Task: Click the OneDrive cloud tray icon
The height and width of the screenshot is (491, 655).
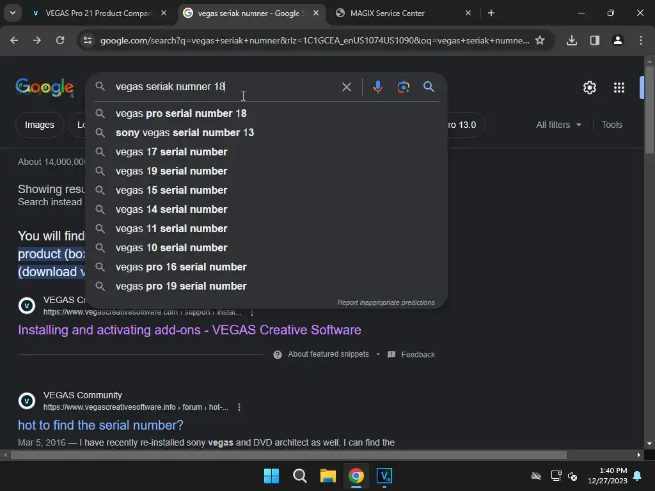Action: [x=536, y=476]
